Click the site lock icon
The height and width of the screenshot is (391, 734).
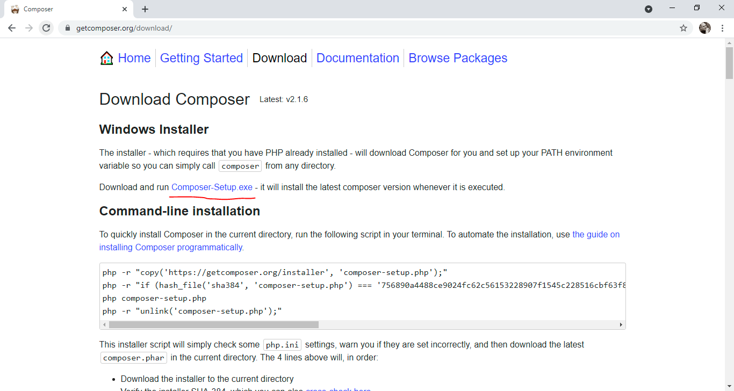[x=68, y=28]
